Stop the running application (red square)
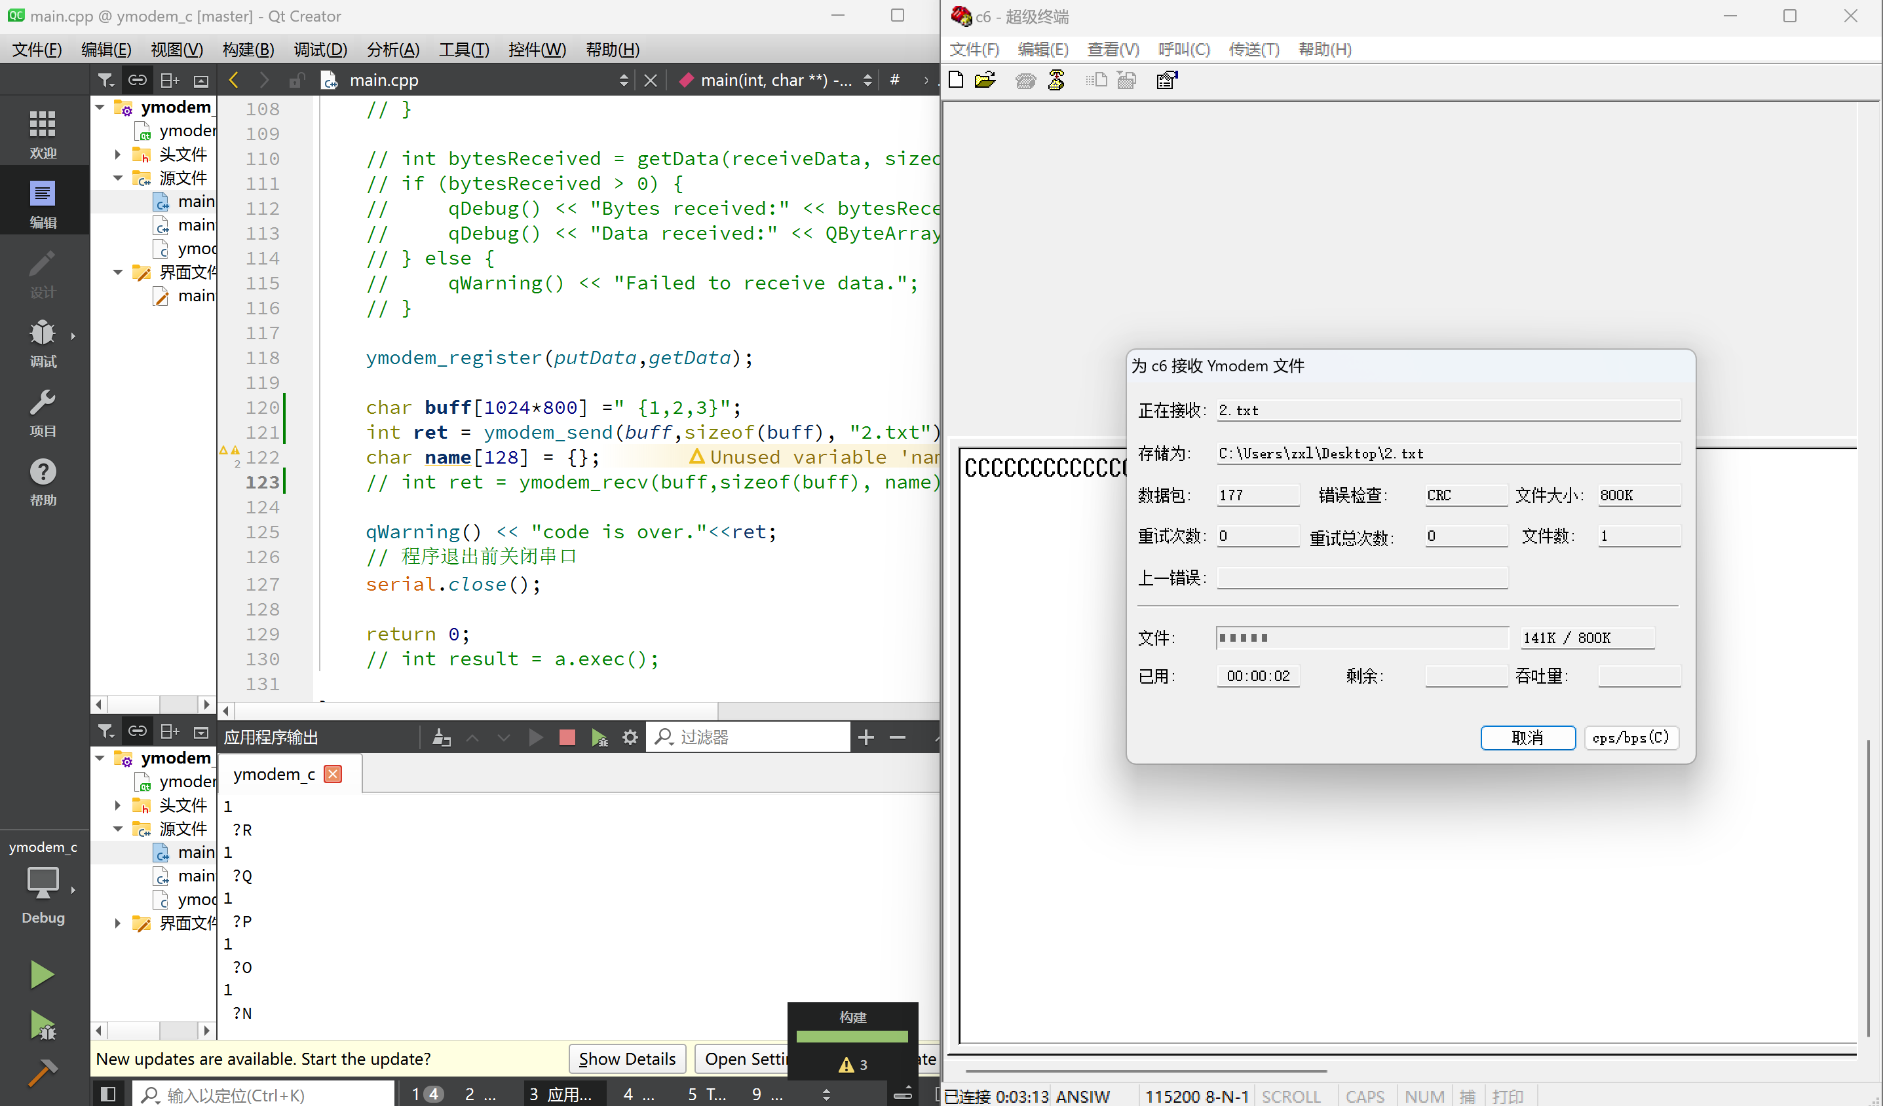Viewport: 1883px width, 1106px height. [x=566, y=738]
